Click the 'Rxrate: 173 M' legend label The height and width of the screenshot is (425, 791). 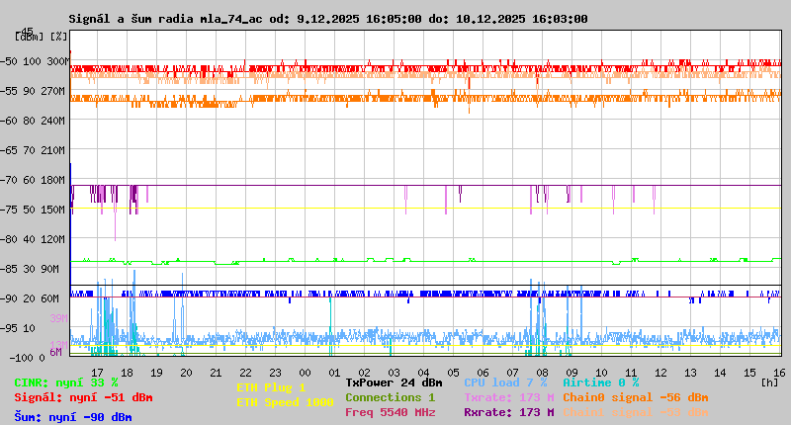pos(509,412)
